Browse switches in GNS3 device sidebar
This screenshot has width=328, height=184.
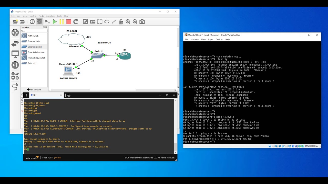pos(15,43)
